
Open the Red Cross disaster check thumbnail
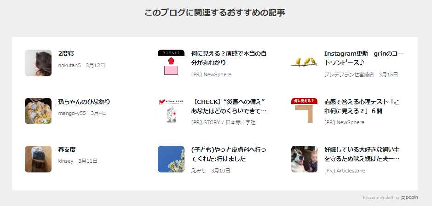pyautogui.click(x=171, y=111)
